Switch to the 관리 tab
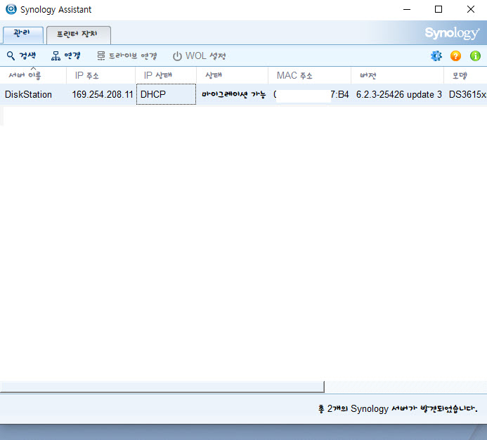Screen dimensions: 487x440 coord(22,34)
